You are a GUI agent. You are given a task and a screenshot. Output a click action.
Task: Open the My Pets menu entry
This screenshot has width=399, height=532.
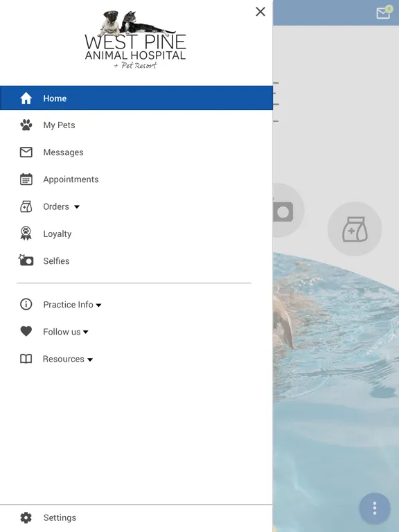pos(59,125)
